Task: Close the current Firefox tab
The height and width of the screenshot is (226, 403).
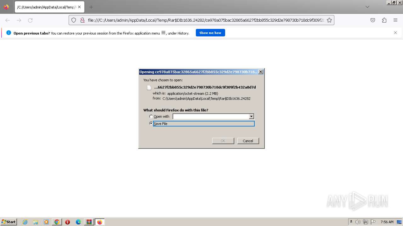Action: tap(79, 7)
